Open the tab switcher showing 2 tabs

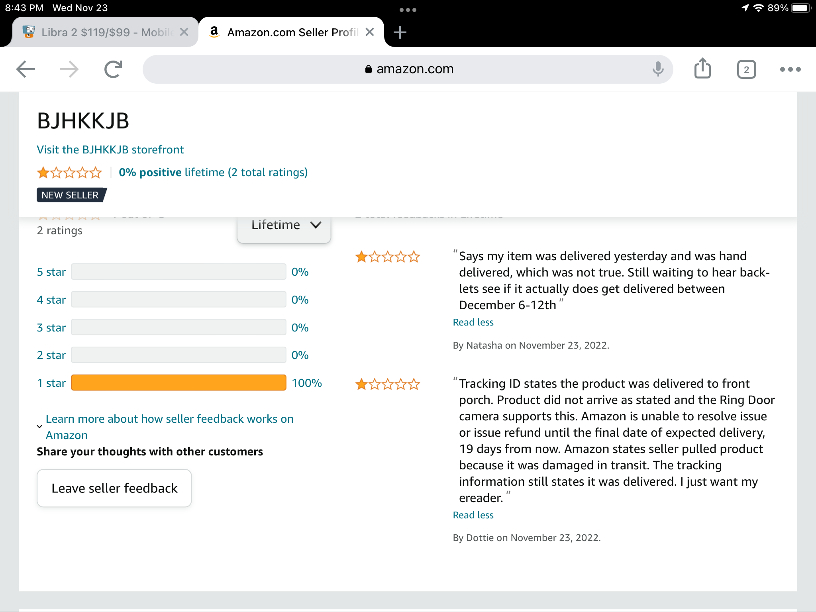pyautogui.click(x=746, y=70)
